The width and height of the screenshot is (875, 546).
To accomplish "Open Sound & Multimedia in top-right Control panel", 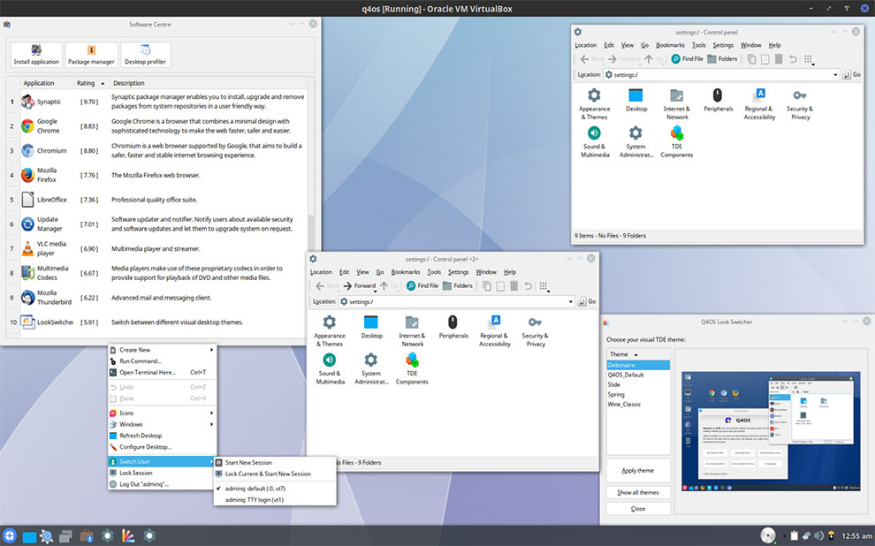I will coord(595,141).
